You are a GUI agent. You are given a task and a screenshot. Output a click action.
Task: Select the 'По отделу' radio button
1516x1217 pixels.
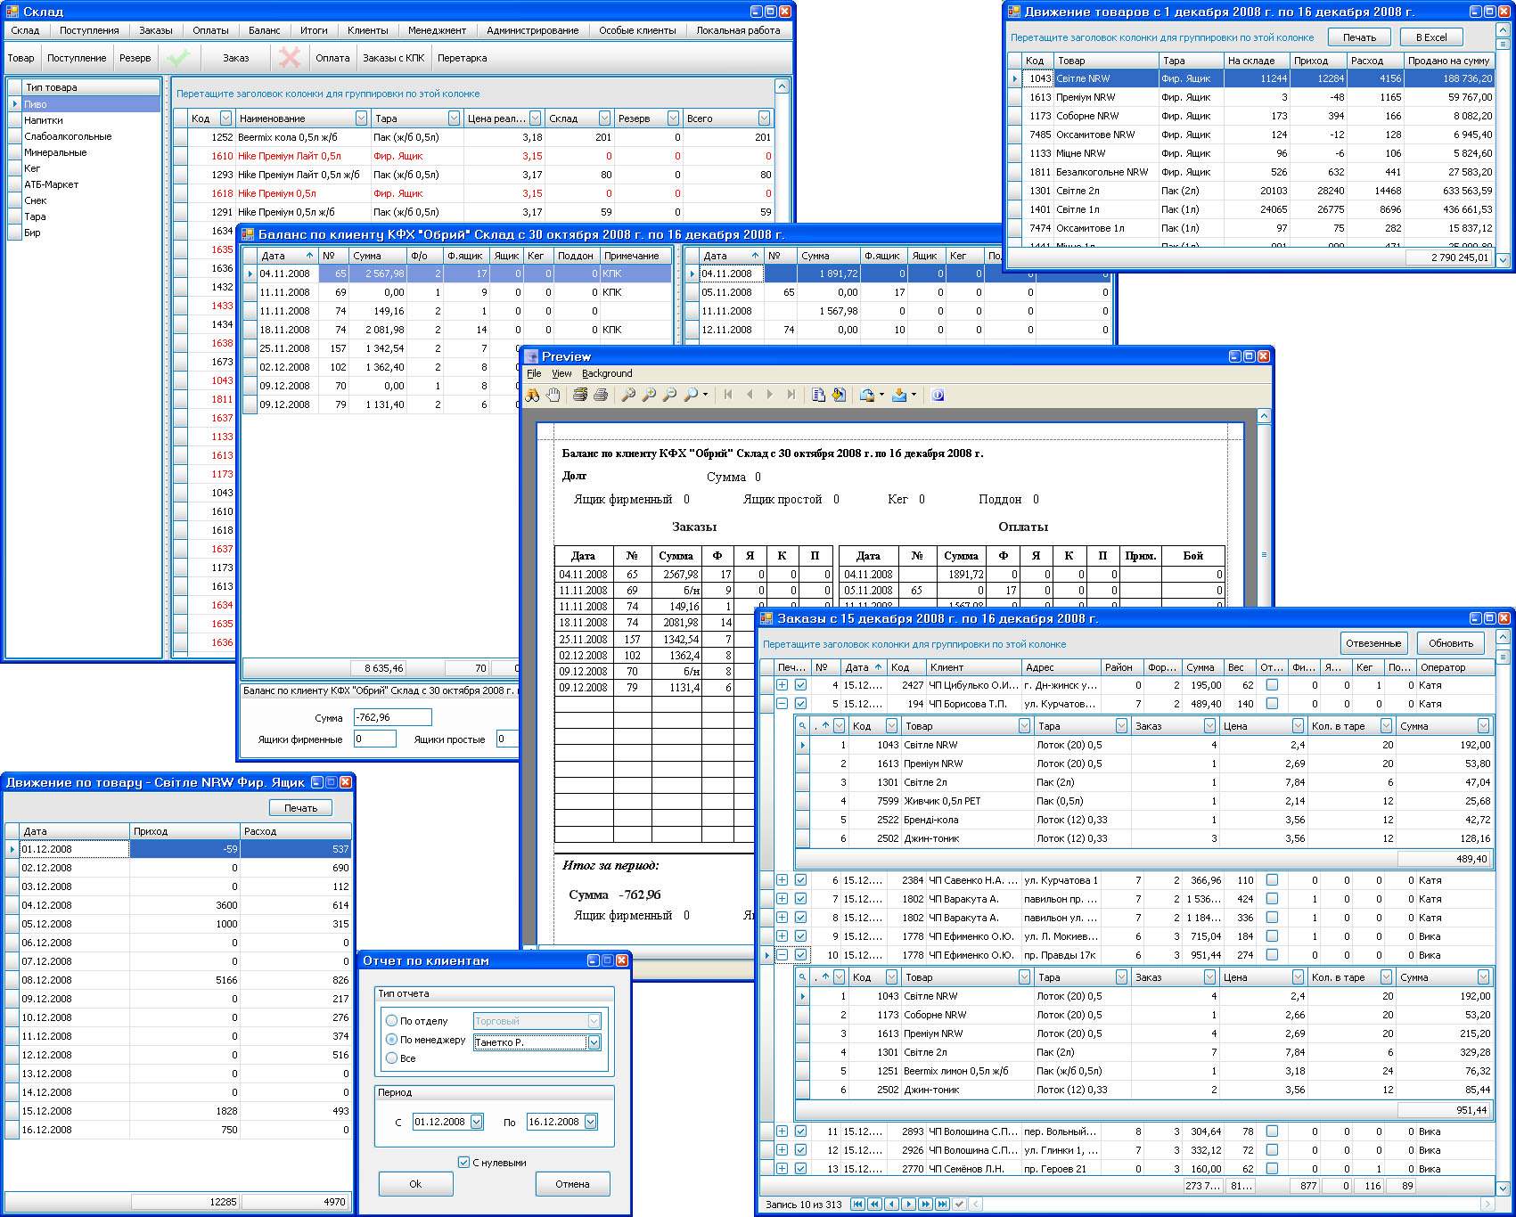[391, 1021]
